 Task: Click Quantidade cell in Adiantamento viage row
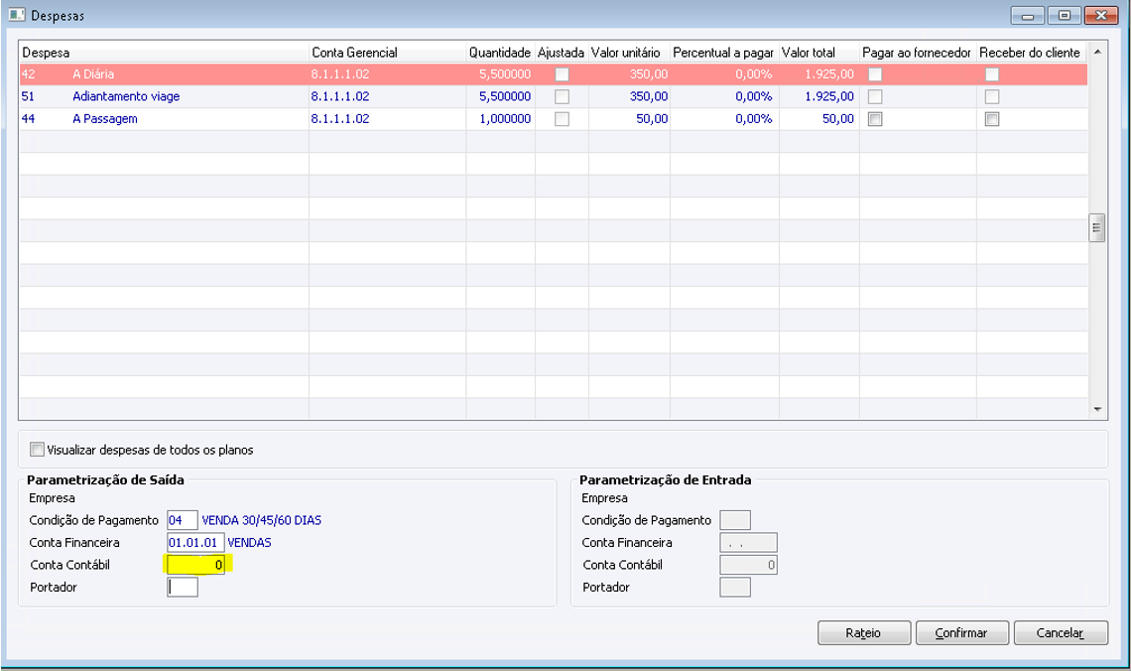tap(501, 96)
